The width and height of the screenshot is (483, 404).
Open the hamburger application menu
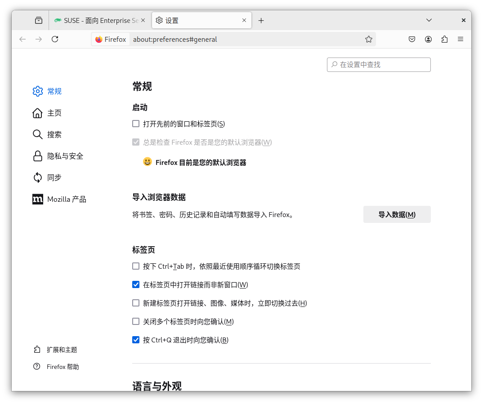461,39
